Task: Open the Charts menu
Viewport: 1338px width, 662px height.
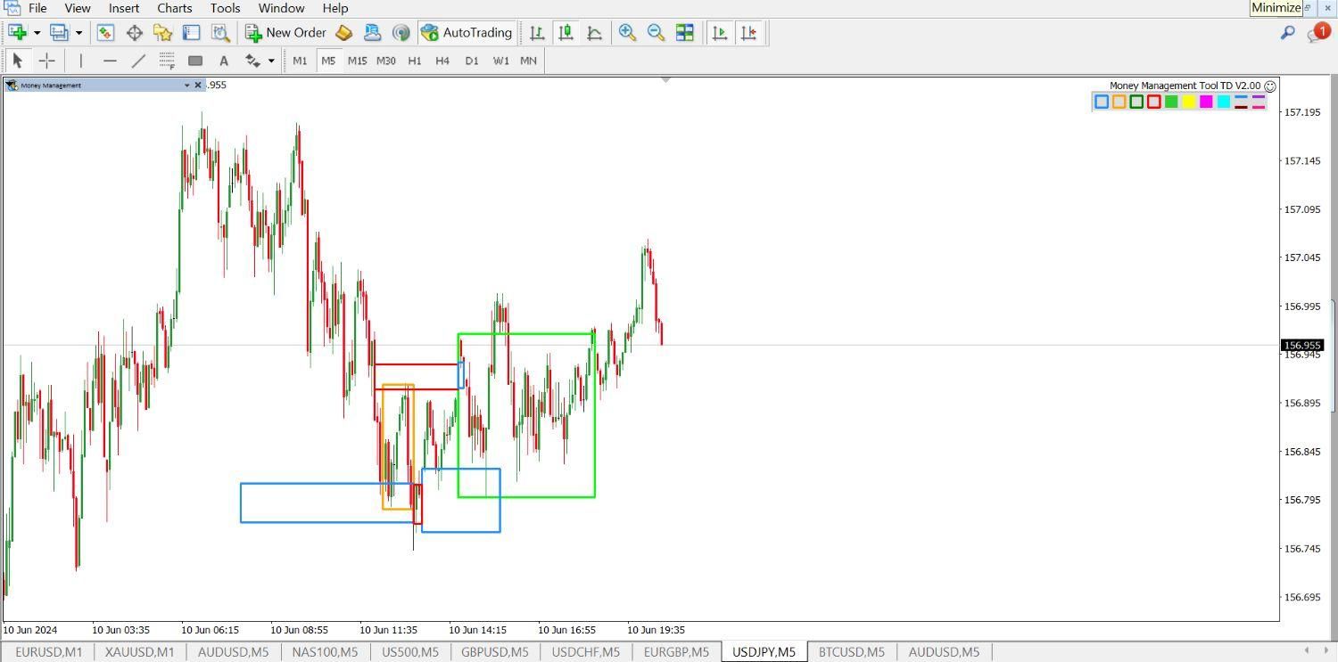Action: point(174,8)
